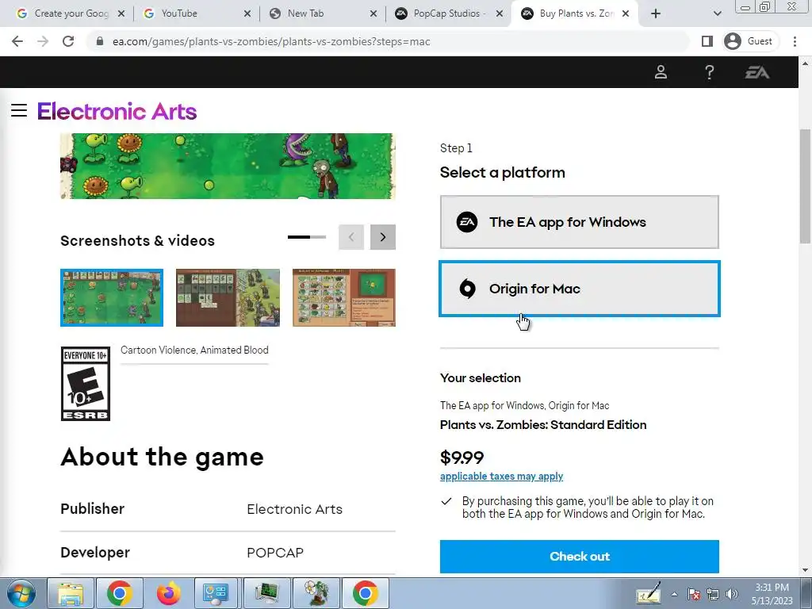Click the main gameplay image banner
This screenshot has width=812, height=609.
pyautogui.click(x=228, y=167)
